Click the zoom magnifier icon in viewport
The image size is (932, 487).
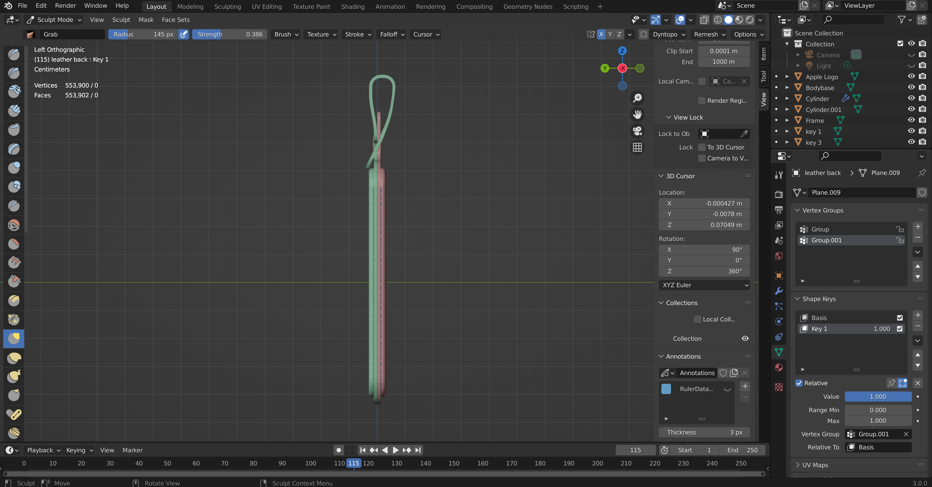pyautogui.click(x=638, y=98)
